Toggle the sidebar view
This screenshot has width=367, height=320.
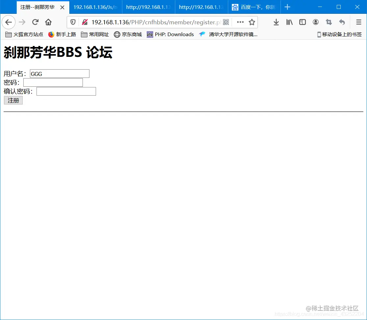[303, 22]
